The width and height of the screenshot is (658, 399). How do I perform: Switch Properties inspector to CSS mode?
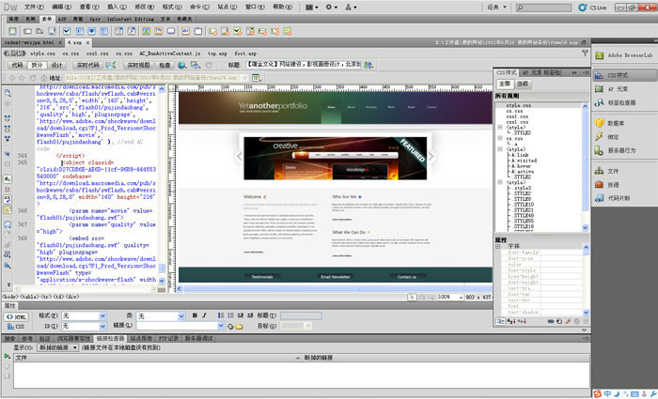pos(16,326)
